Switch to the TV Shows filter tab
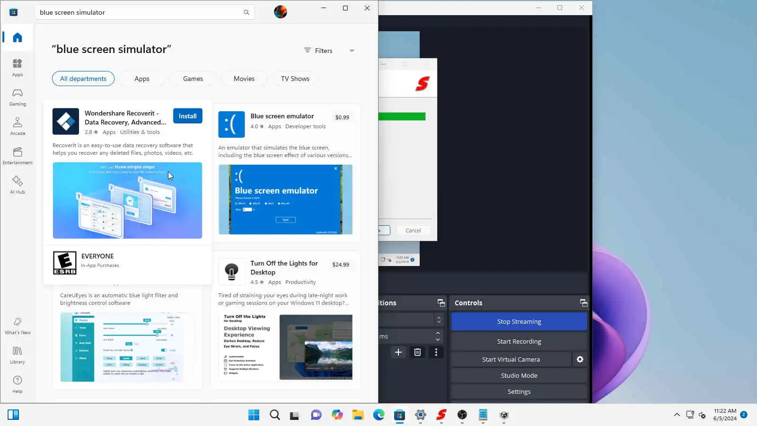 pyautogui.click(x=295, y=79)
